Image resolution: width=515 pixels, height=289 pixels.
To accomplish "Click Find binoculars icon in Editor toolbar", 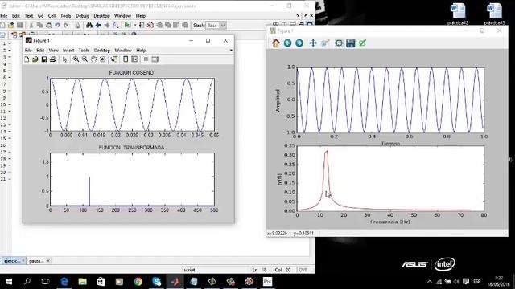I will click(x=89, y=25).
